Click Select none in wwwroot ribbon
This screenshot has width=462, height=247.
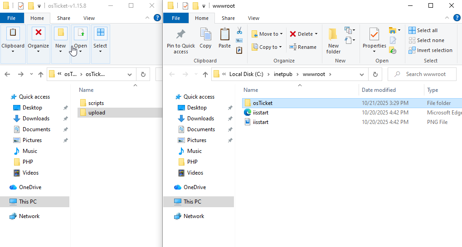point(426,40)
